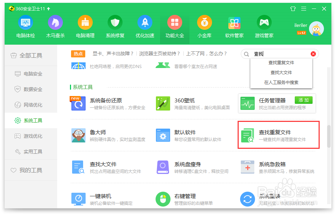Open 默认软件 gear folder icon
336x214 pixels.
(x=163, y=135)
